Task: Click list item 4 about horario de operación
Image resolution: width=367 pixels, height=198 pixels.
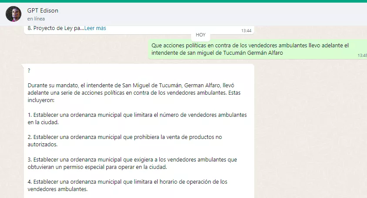Action: 127,185
